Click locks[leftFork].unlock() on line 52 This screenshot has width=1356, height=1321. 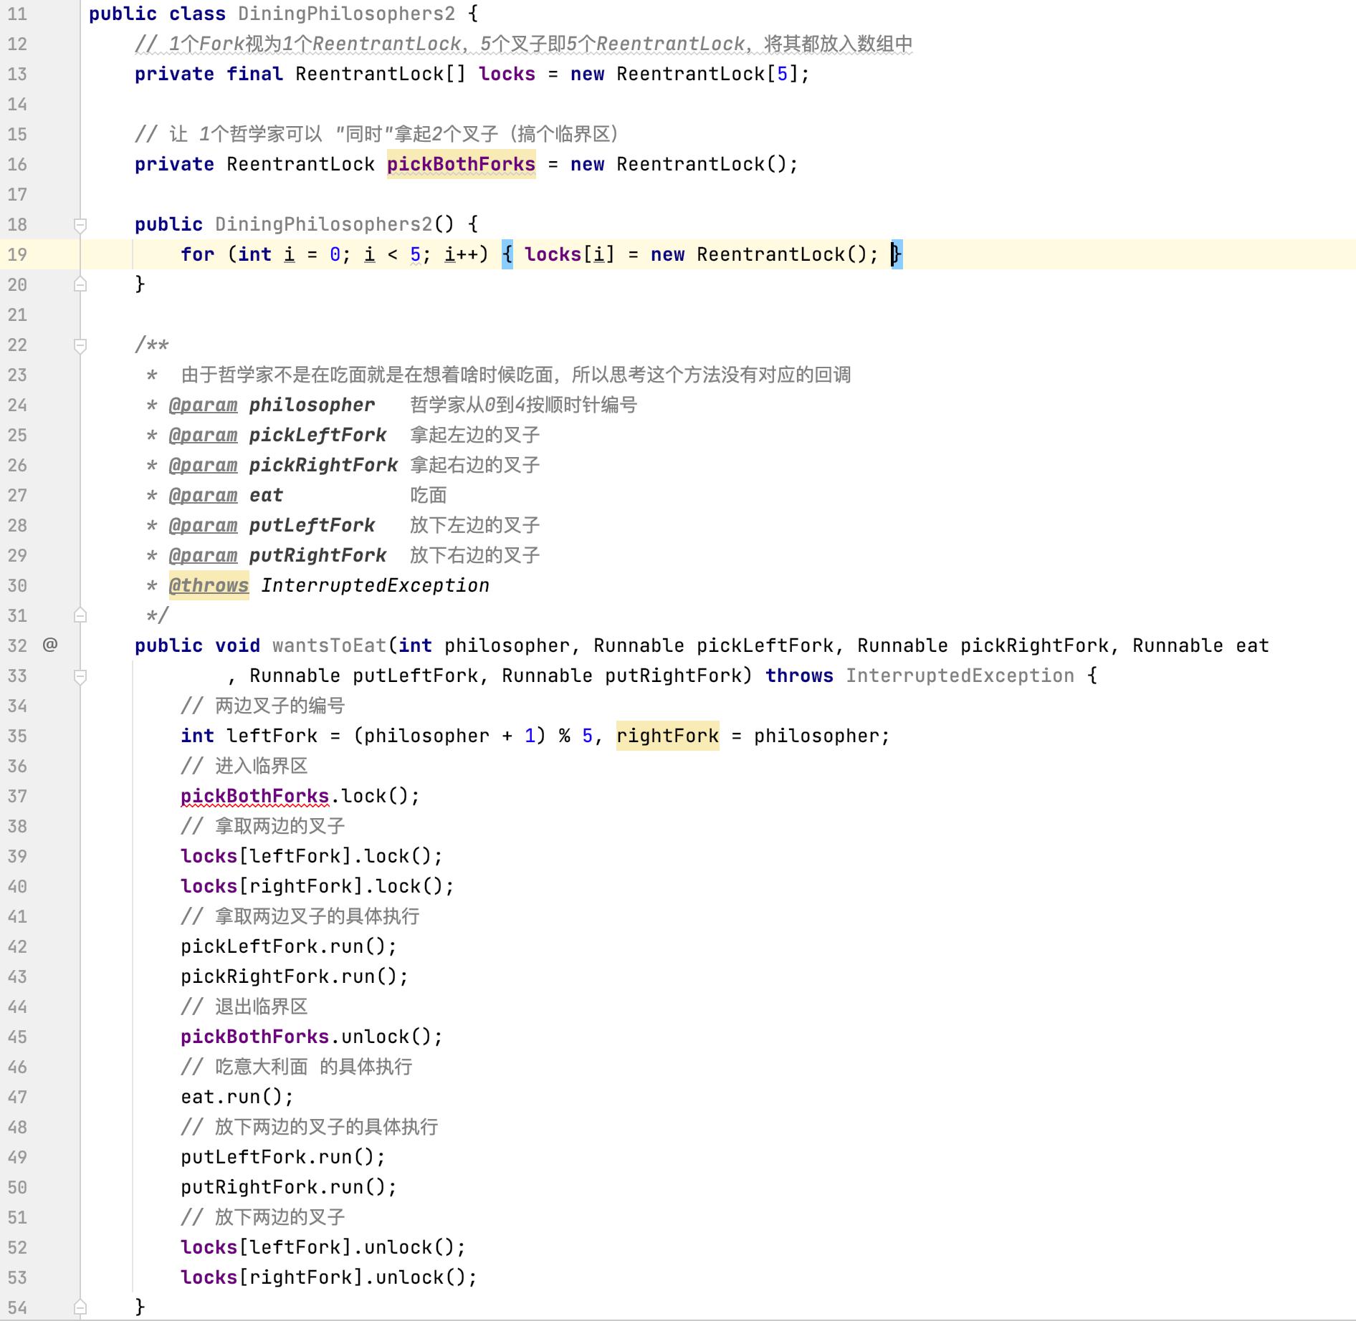323,1247
